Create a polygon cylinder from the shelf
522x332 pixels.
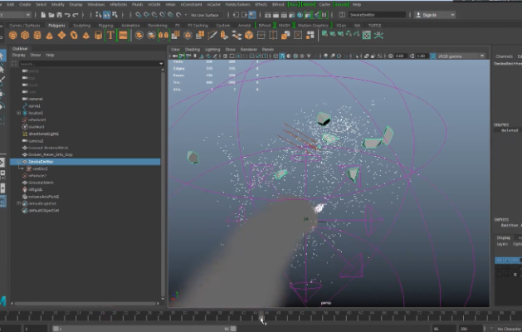(37, 35)
